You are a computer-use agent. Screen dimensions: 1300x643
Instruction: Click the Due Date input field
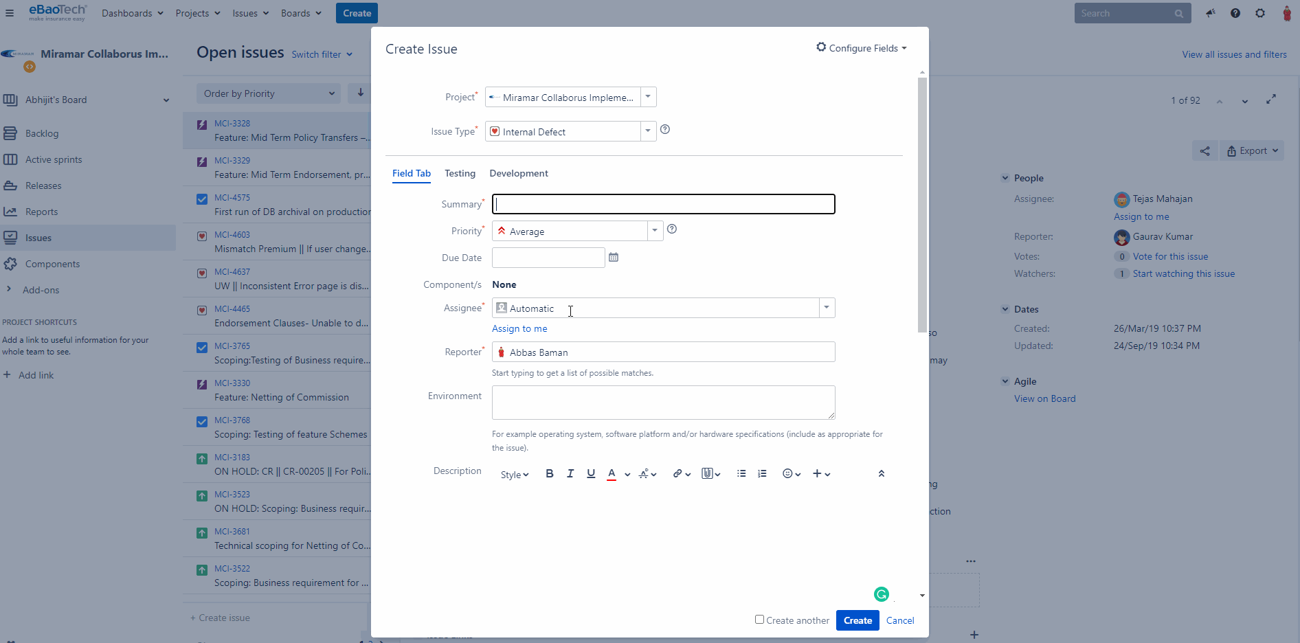pyautogui.click(x=548, y=258)
